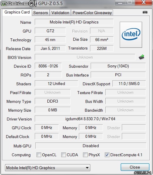Click the Driver Version field

click(90, 119)
